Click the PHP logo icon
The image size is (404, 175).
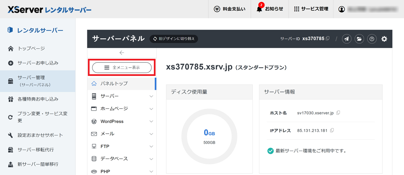point(94,171)
